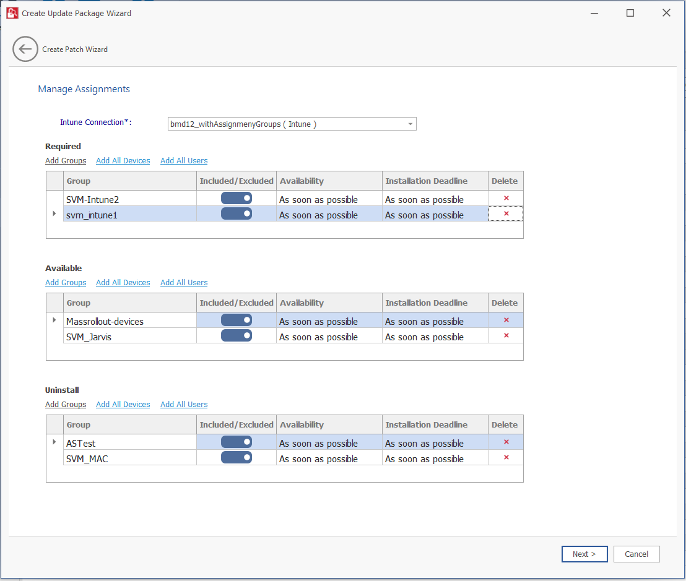
Task: Select the SVM_Jarvis availability cell
Action: (329, 337)
